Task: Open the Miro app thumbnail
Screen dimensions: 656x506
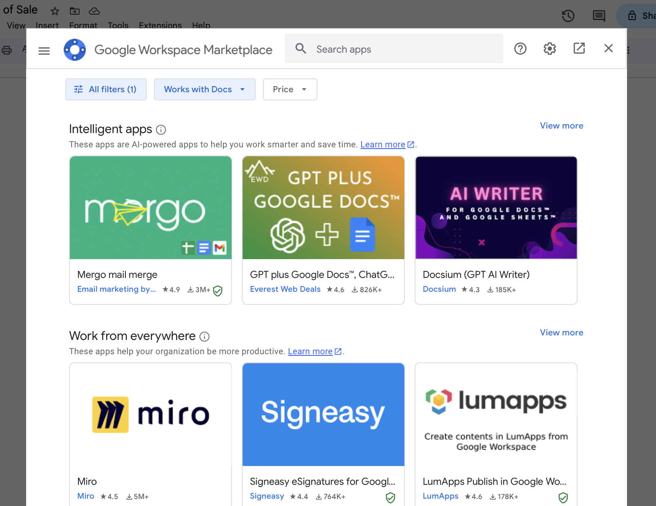Action: click(x=151, y=415)
